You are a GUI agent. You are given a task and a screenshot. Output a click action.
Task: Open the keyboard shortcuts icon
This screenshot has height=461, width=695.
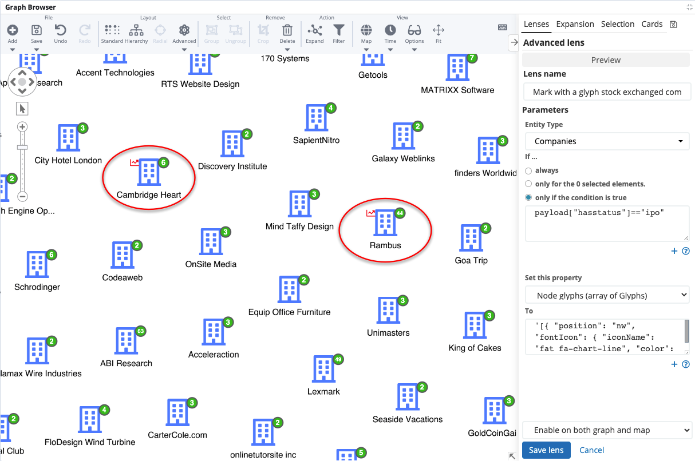click(x=502, y=27)
